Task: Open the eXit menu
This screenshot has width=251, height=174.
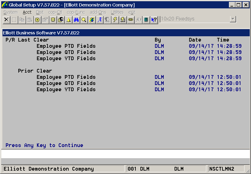Action: click(132, 12)
